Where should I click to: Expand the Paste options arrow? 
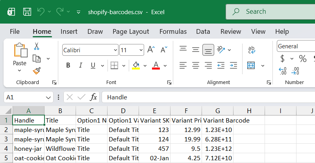pyautogui.click(x=19, y=70)
